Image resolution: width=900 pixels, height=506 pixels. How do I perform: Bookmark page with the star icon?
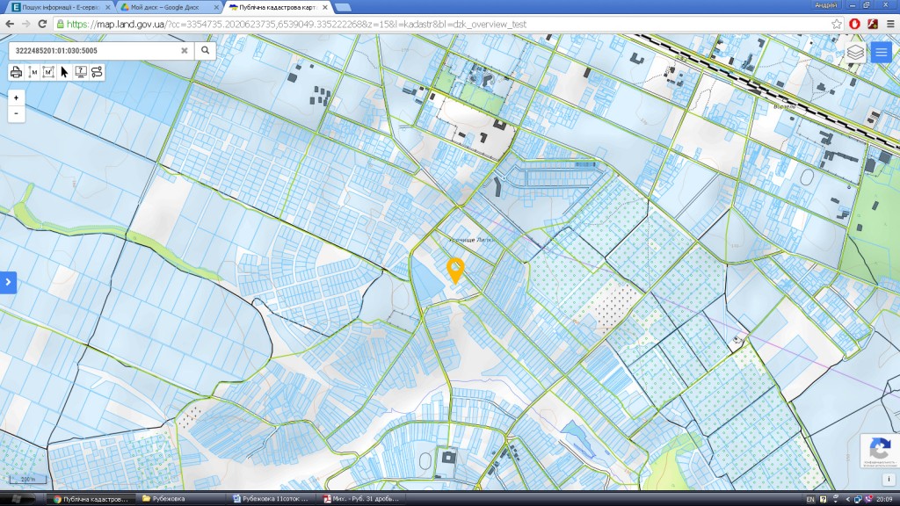pos(837,24)
